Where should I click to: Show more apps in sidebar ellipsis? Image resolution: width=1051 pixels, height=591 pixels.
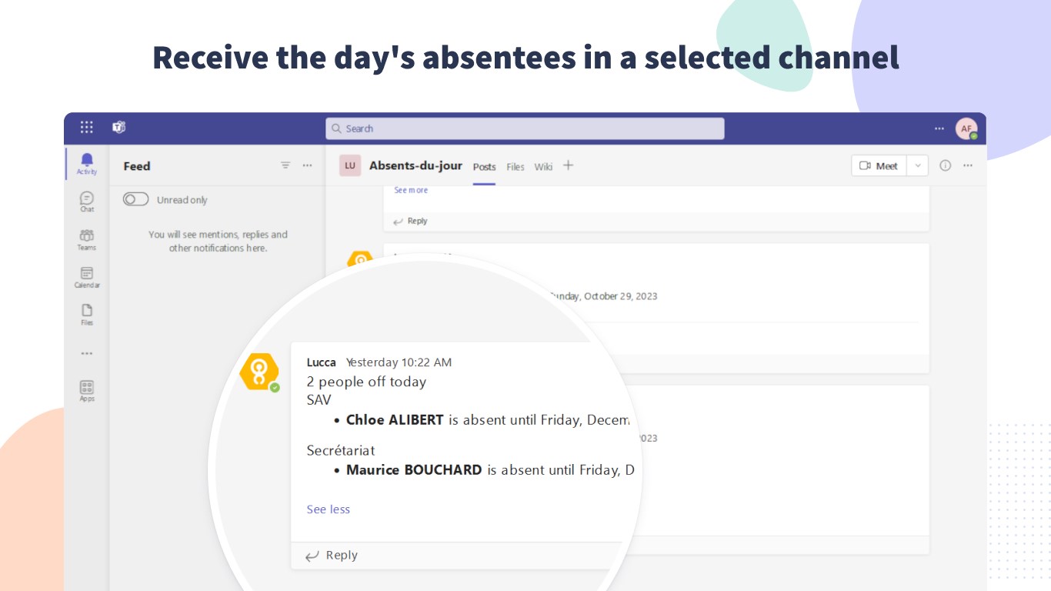pos(87,353)
